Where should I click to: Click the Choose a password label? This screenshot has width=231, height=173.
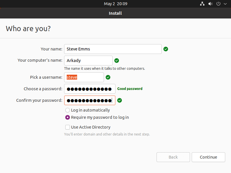43,89
